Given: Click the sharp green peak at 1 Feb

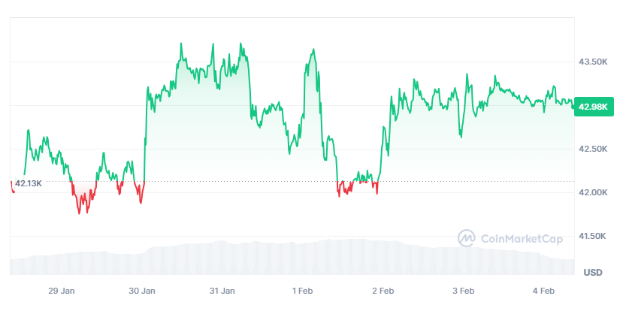Looking at the screenshot, I should click(x=313, y=51).
